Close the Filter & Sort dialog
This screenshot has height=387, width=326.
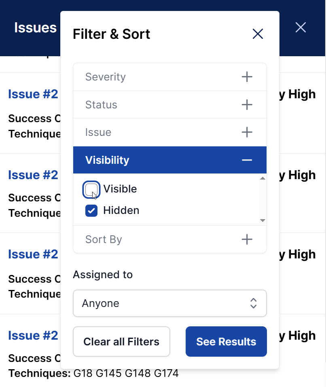[258, 34]
